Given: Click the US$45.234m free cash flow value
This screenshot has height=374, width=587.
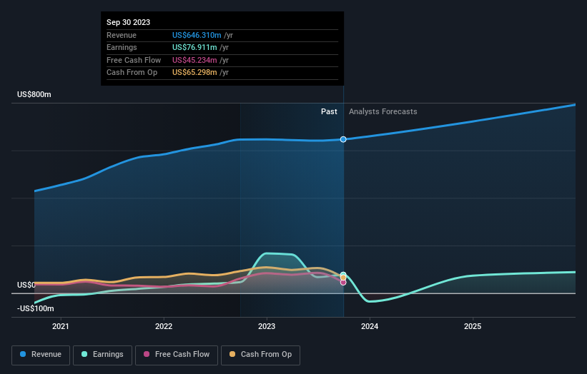Looking at the screenshot, I should click(194, 60).
